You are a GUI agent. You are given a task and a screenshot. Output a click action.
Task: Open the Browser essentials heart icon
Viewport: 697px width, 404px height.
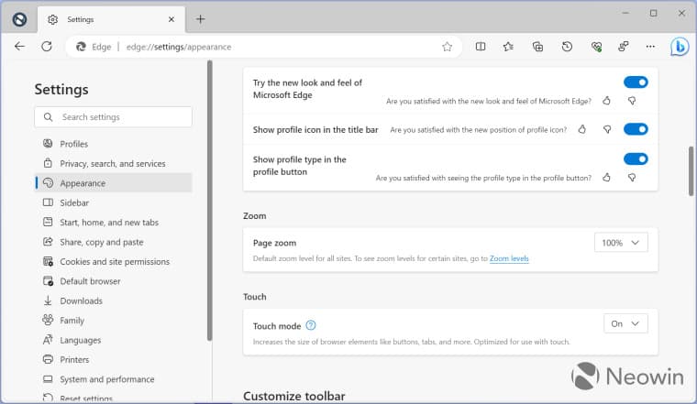coord(596,47)
